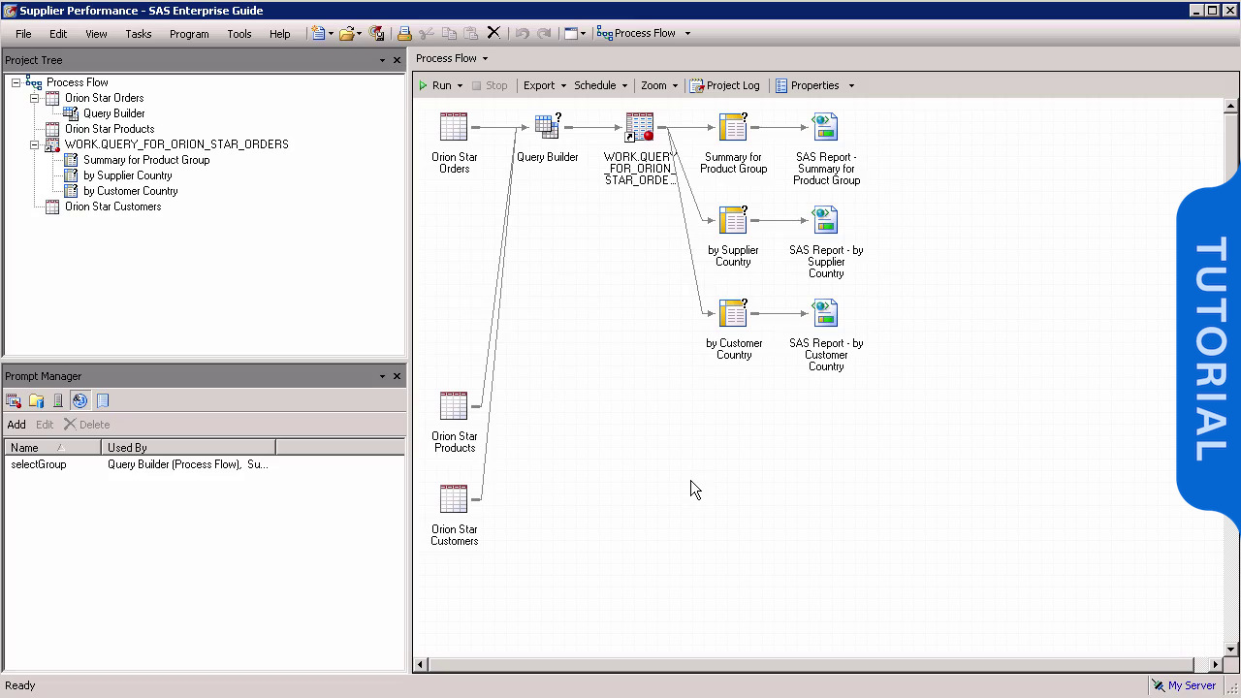
Task: Select the SAS Report - Summary for Product Group node
Action: (826, 149)
